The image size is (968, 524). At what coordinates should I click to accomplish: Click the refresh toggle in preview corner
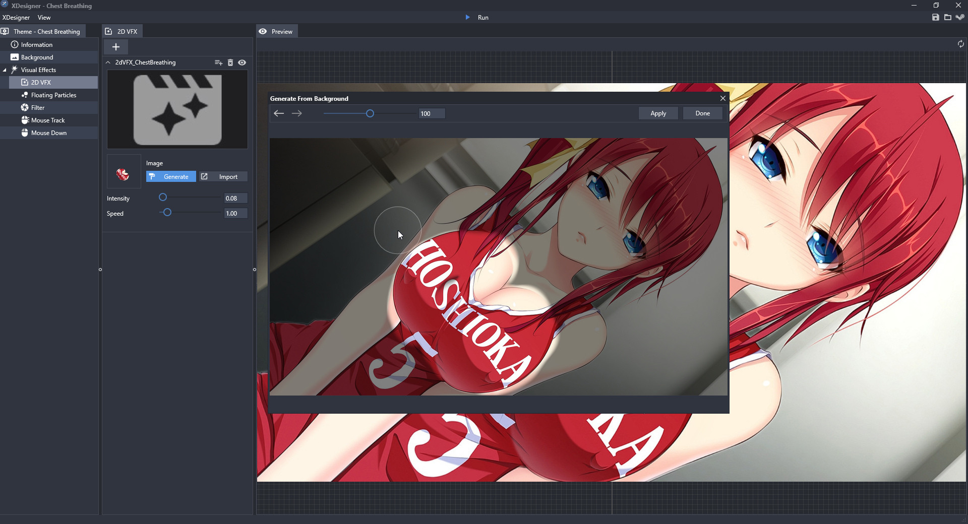click(x=961, y=44)
